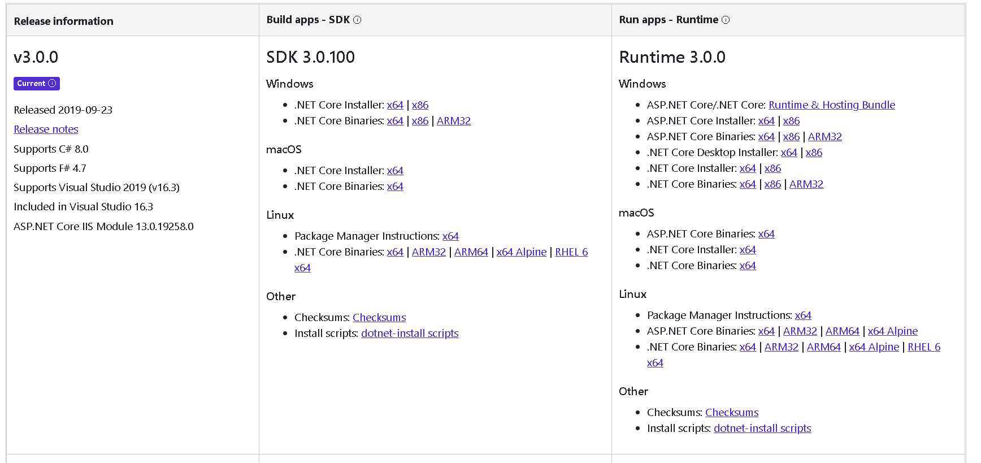The height and width of the screenshot is (463, 981).
Task: Download SDK Windows .NET Core Binaries x86
Action: (x=420, y=120)
